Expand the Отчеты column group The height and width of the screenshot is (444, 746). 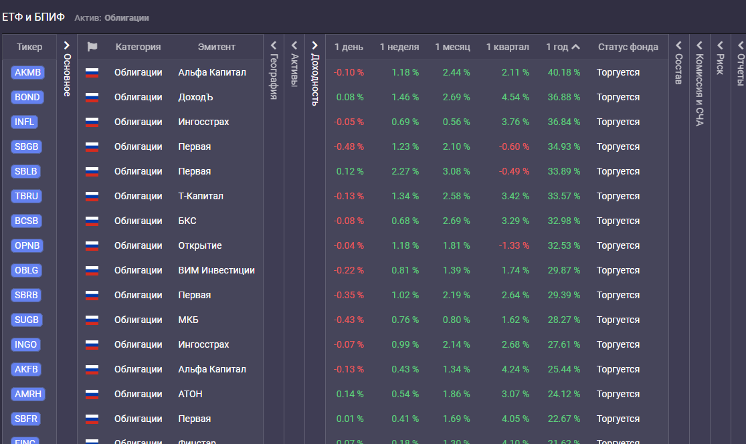(x=741, y=45)
